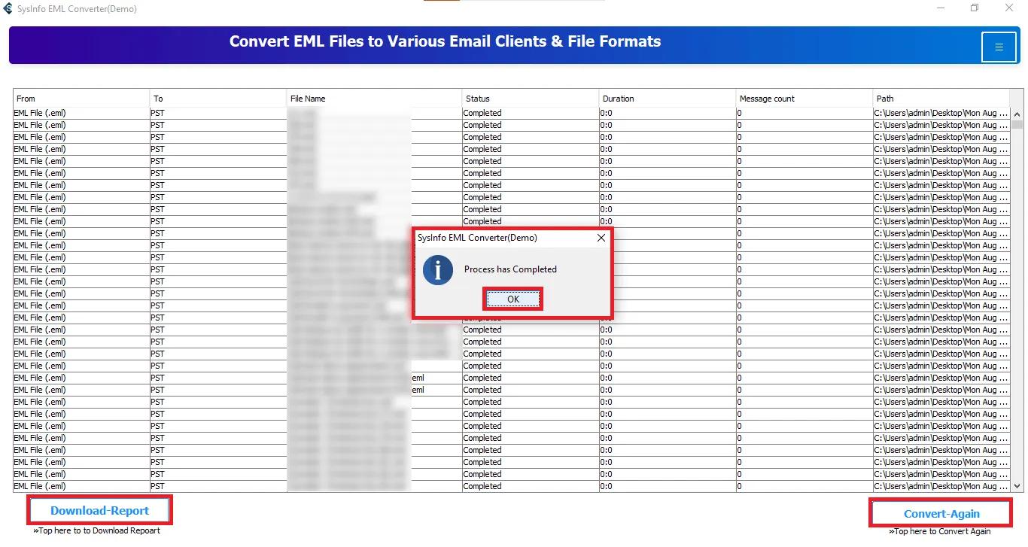Open the hamburger menu in the blue banner
Image resolution: width=1028 pixels, height=547 pixels.
(999, 47)
